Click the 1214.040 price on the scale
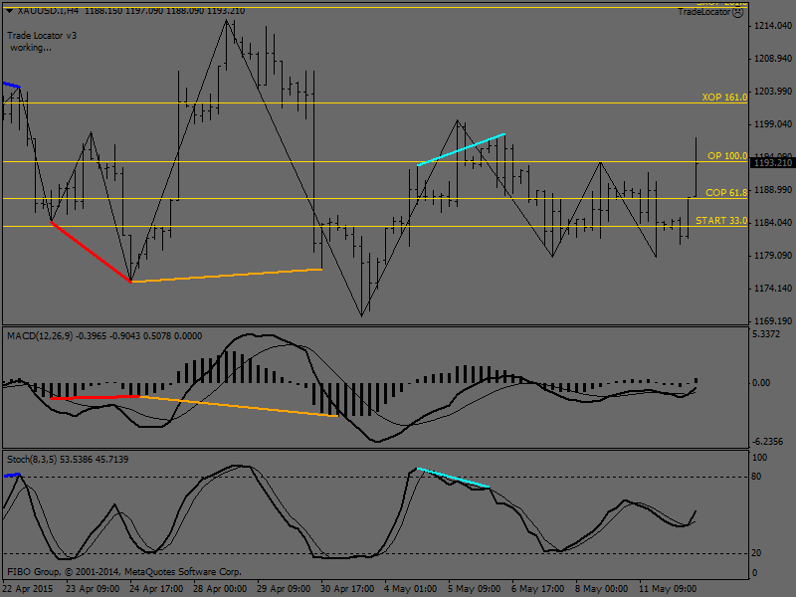This screenshot has width=796, height=597. point(772,25)
